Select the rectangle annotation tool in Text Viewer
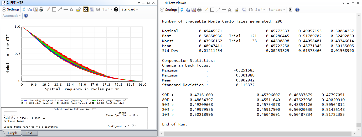The height and width of the screenshot is (137, 362). (x=212, y=10)
